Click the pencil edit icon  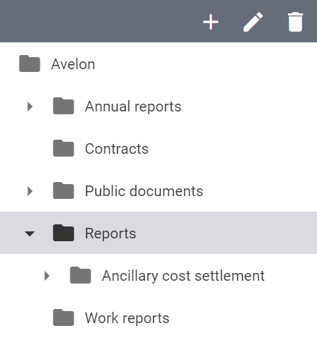[x=253, y=22]
